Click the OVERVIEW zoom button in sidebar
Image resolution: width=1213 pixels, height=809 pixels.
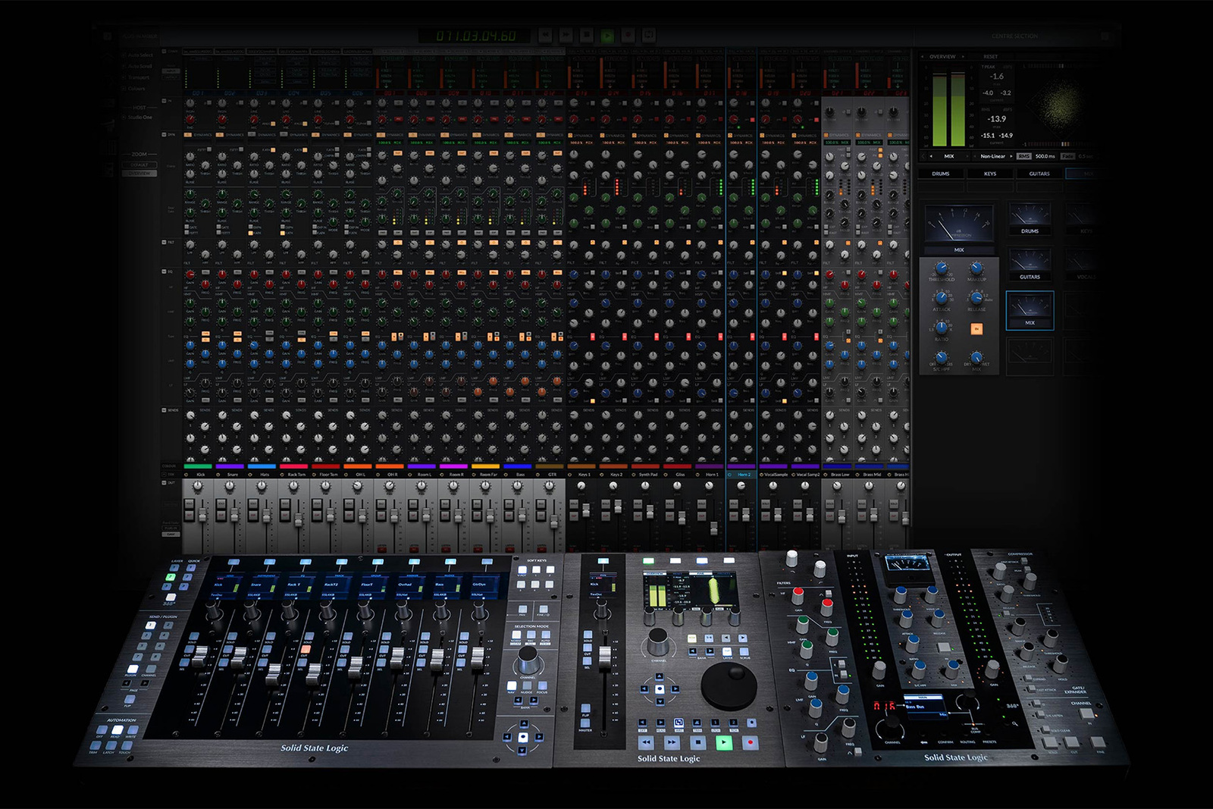pos(139,173)
